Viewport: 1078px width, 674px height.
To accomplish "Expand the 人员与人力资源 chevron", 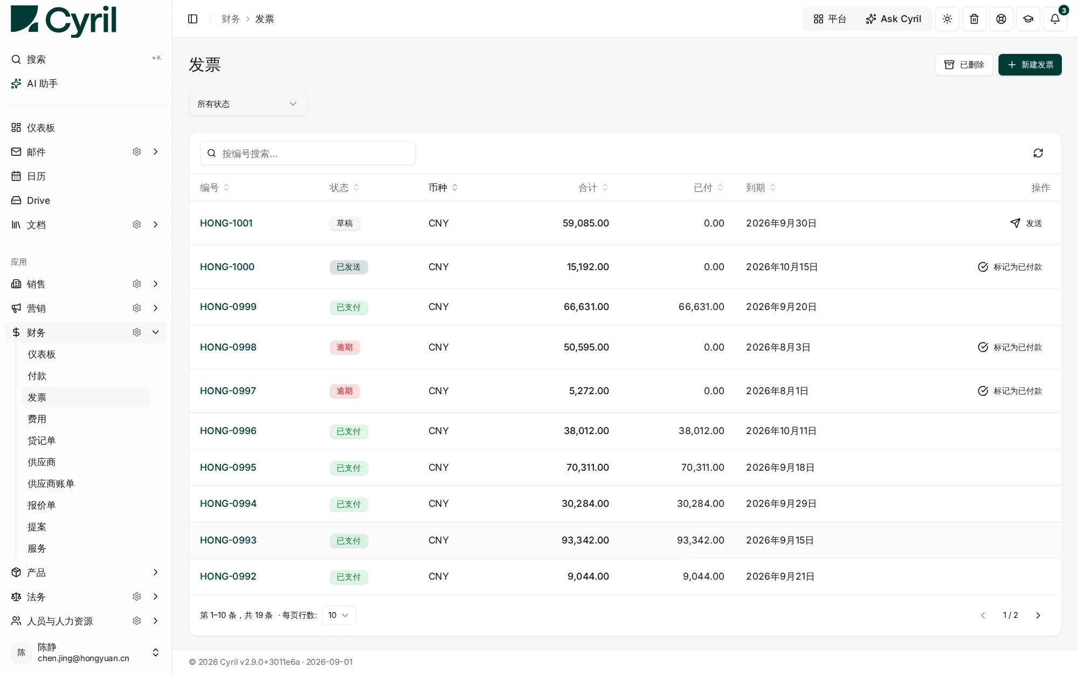I will [156, 621].
